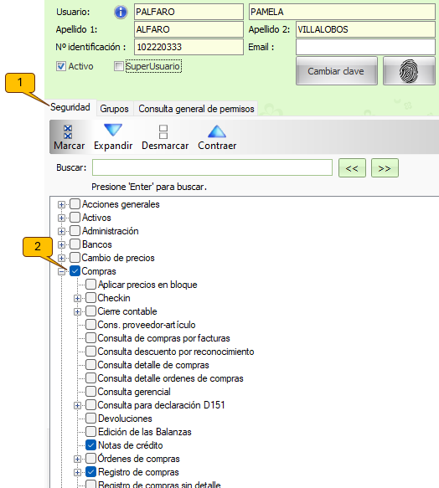Click the Buscar search field

(x=212, y=167)
